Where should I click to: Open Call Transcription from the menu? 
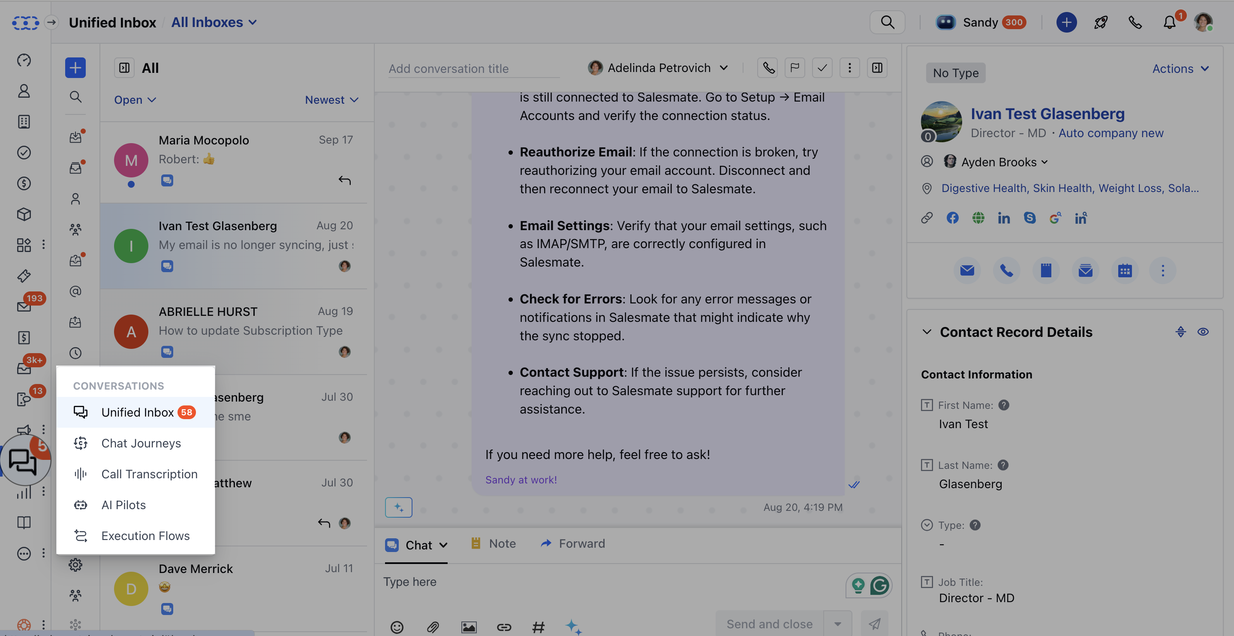pyautogui.click(x=135, y=474)
